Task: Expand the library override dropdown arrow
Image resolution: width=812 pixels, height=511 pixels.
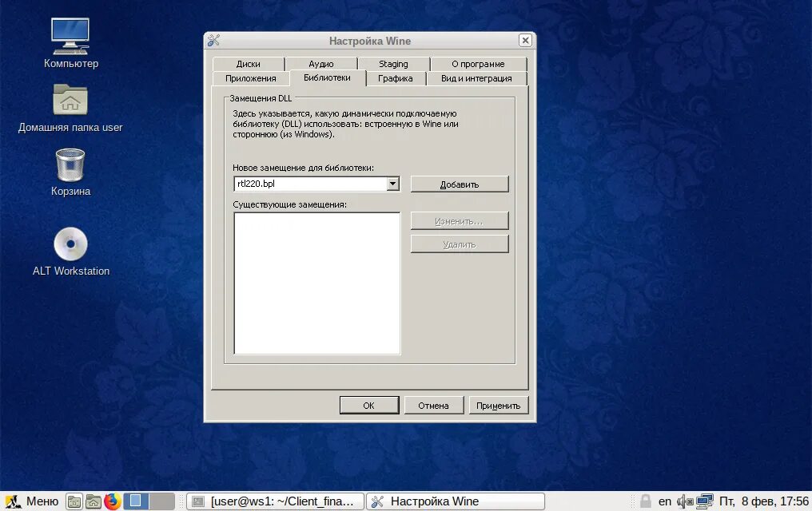Action: pyautogui.click(x=393, y=184)
